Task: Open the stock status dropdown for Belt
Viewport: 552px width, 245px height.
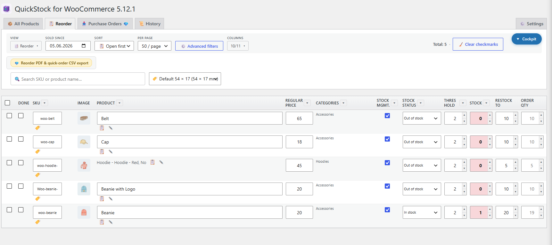Action: point(422,118)
